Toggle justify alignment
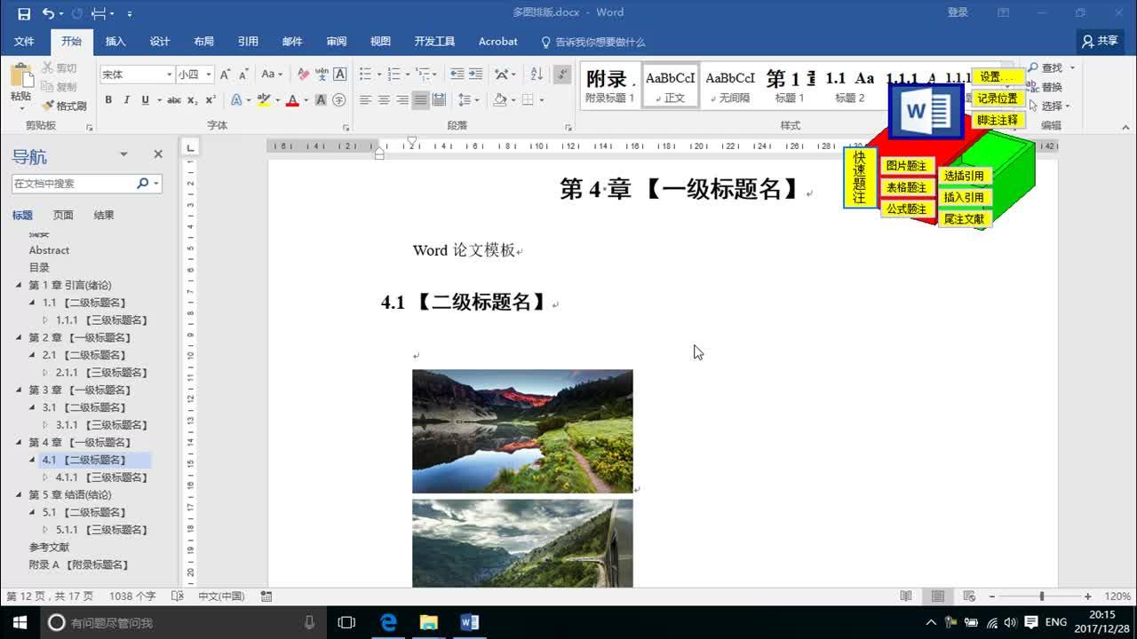The image size is (1137, 639). [x=421, y=100]
